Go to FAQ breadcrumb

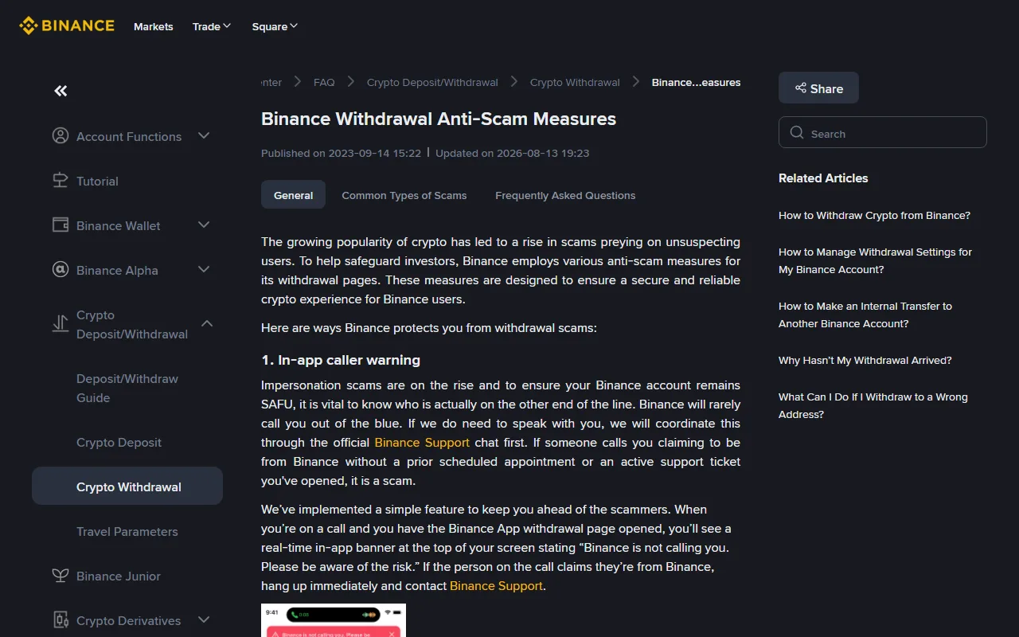[x=324, y=82]
